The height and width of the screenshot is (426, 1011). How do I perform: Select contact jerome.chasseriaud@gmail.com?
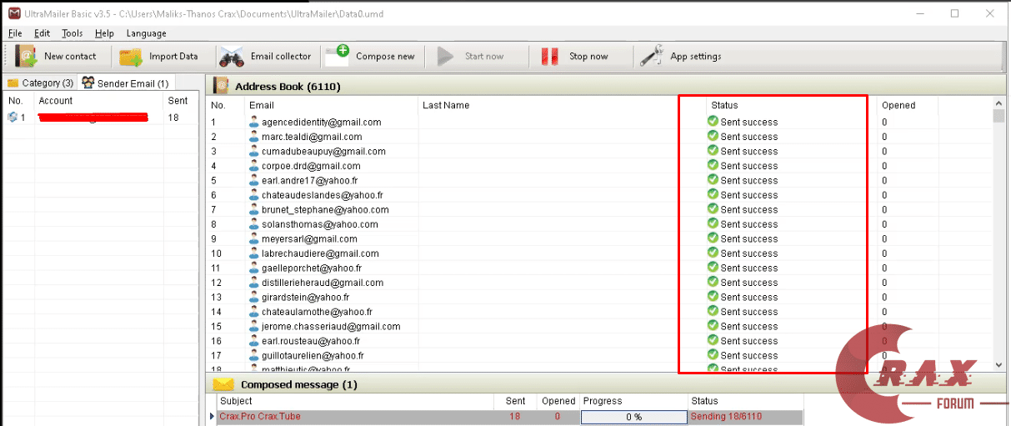click(331, 326)
